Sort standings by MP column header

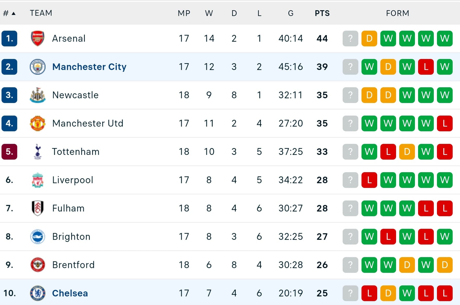(184, 13)
